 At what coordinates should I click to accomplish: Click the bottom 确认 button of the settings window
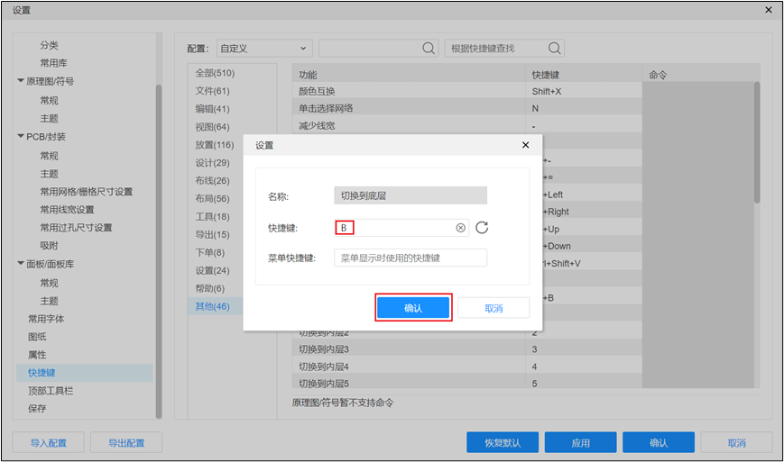[x=659, y=442]
